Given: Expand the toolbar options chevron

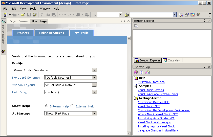Looking at the screenshot, I should tap(210, 14).
